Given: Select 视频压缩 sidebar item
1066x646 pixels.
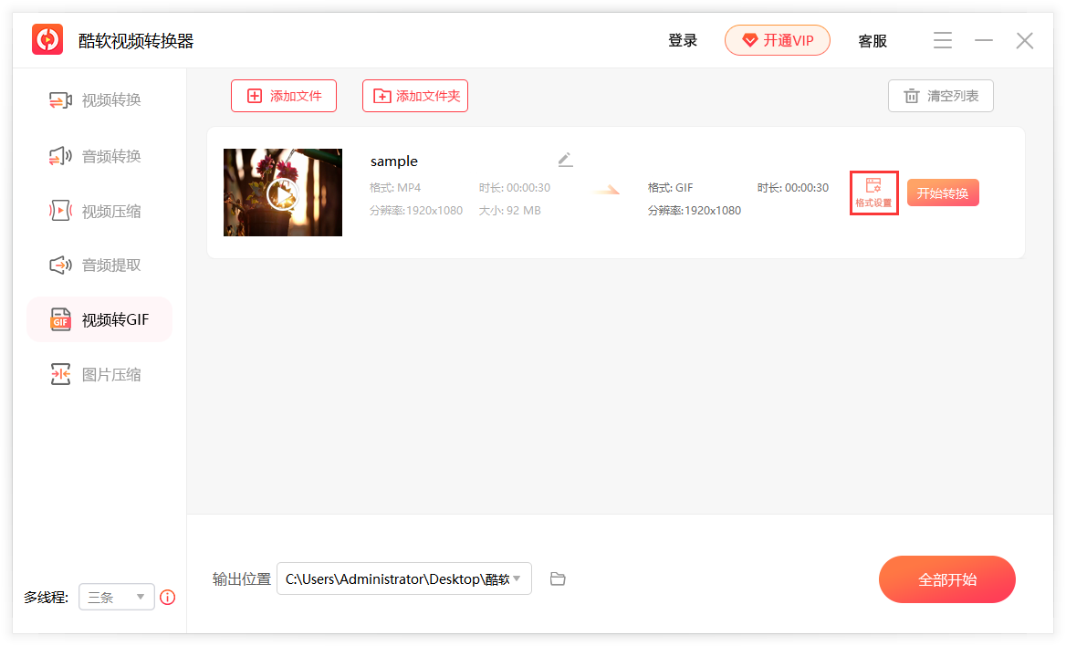Looking at the screenshot, I should tap(95, 212).
